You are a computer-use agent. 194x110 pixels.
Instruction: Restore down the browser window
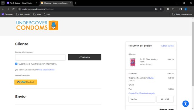click(x=184, y=3)
